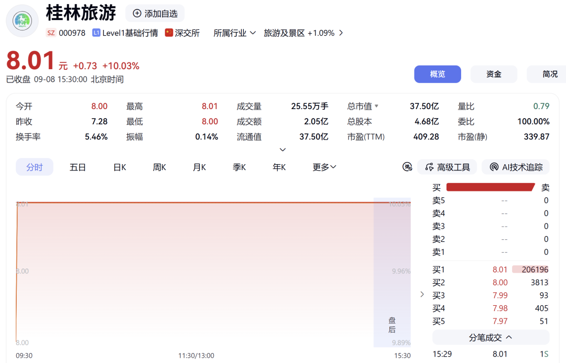The width and height of the screenshot is (566, 363).
Task: Click the 高级工具 tool icon
Action: coord(429,167)
